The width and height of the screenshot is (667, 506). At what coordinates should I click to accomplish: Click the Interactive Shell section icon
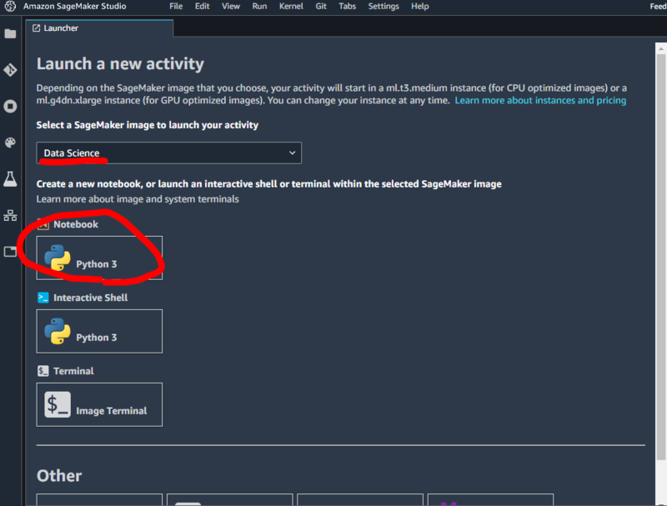tap(43, 298)
